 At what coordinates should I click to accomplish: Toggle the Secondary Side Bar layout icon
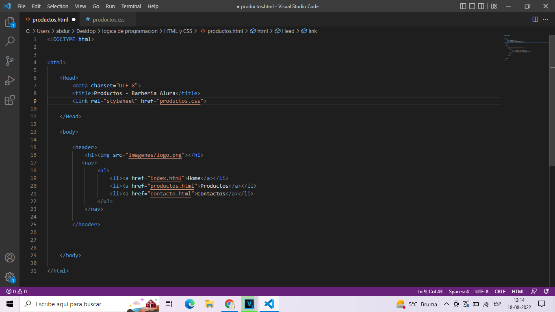481,6
